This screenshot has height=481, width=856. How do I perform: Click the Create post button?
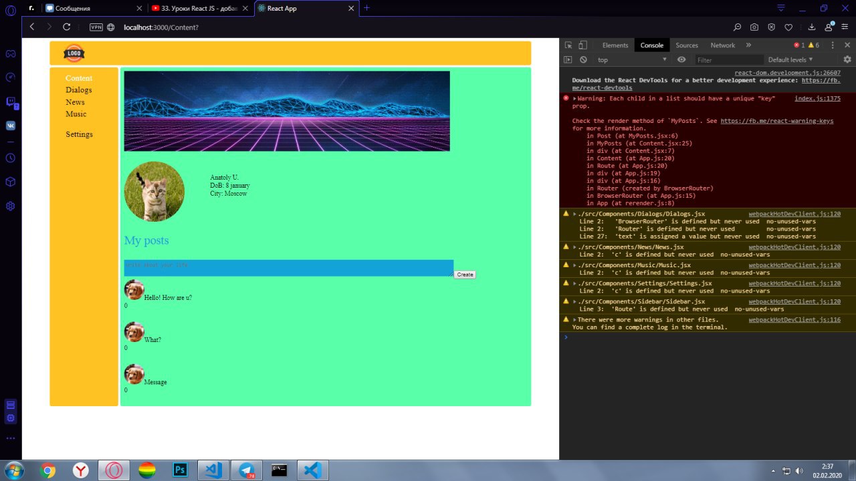click(465, 275)
